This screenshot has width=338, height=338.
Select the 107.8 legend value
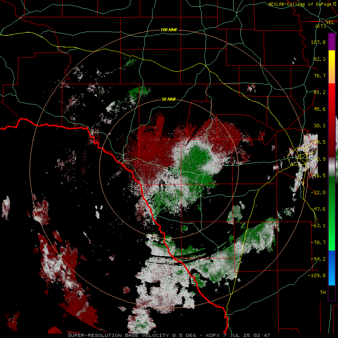pyautogui.click(x=318, y=42)
